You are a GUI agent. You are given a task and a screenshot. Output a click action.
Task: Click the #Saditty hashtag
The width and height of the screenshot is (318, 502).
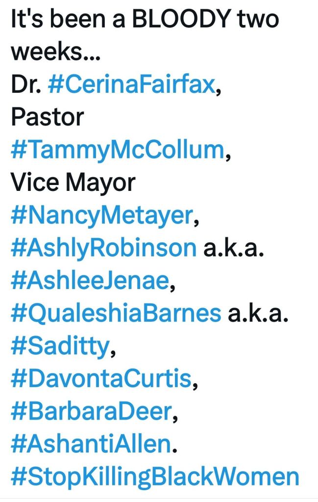coord(59,346)
